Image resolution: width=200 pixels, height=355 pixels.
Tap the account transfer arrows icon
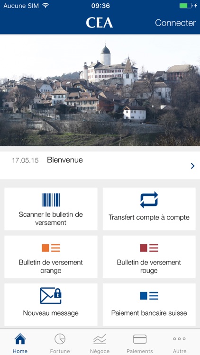pos(149,200)
